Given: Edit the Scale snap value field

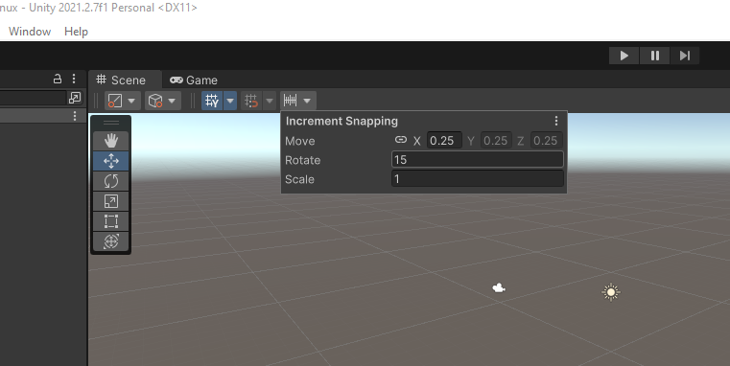Looking at the screenshot, I should coord(477,178).
